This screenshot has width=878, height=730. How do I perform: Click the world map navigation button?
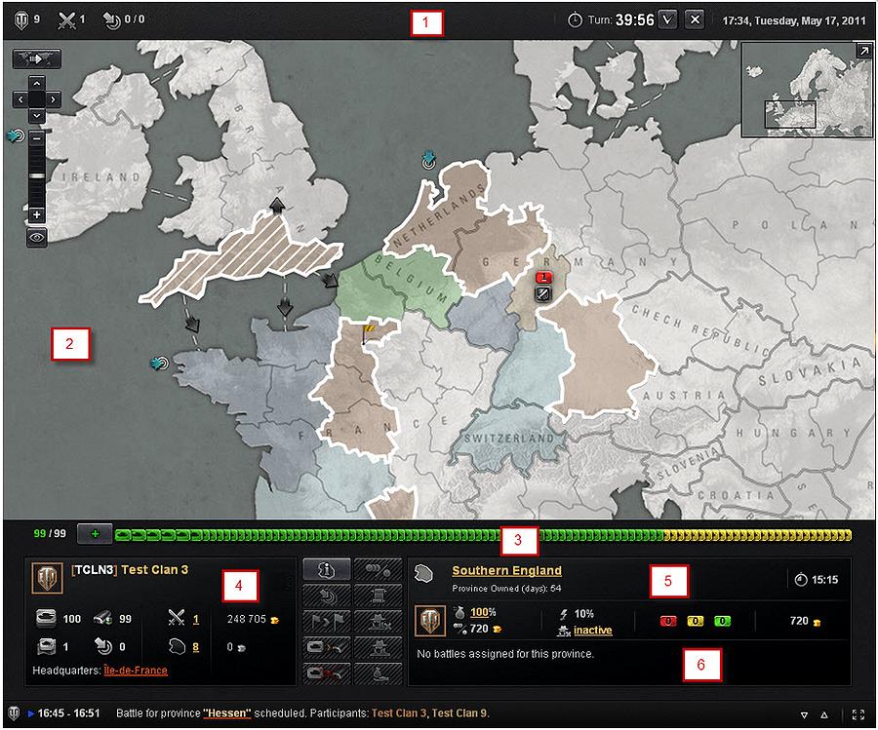(x=36, y=58)
